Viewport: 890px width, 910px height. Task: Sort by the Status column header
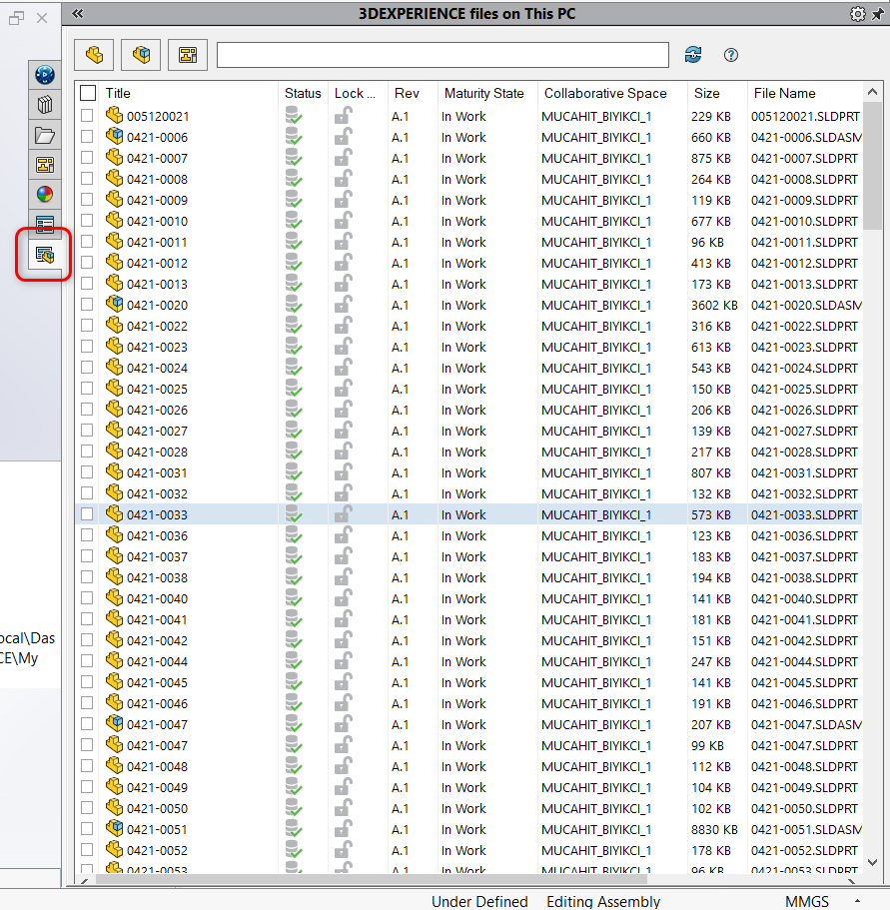[303, 94]
